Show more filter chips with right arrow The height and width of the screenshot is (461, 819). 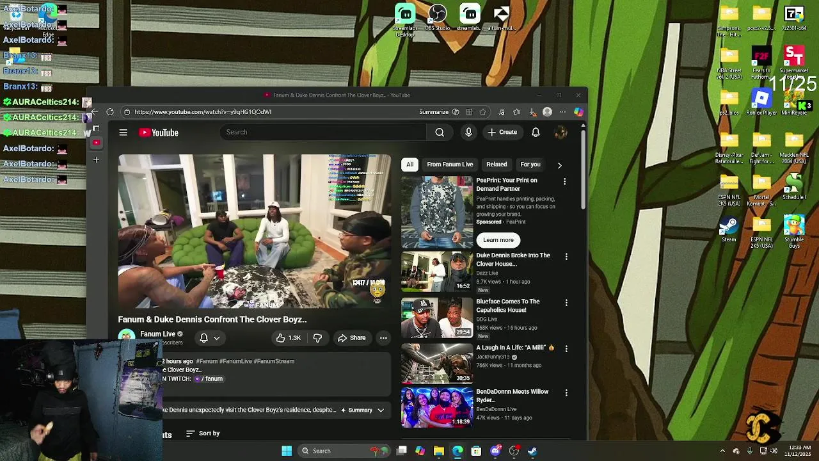(559, 165)
